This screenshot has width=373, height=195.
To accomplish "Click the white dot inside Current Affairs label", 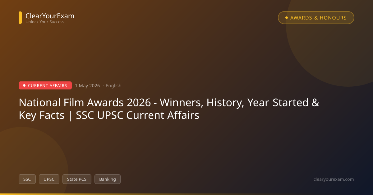I will pos(24,85).
